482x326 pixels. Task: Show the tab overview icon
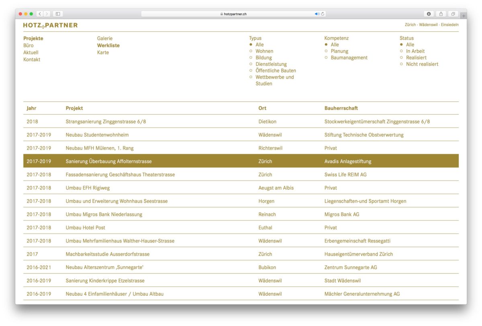tap(453, 14)
